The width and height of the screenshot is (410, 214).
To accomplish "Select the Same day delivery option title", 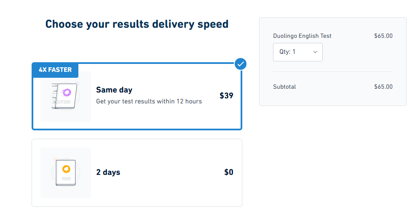I will click(x=114, y=90).
